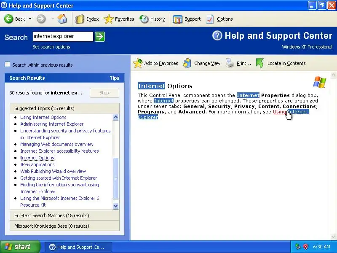The image size is (337, 253).
Task: Click the Support toolbar label
Action: 193,19
